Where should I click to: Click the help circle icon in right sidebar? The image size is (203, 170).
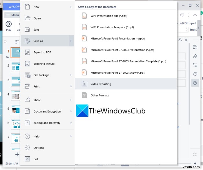click(x=195, y=83)
